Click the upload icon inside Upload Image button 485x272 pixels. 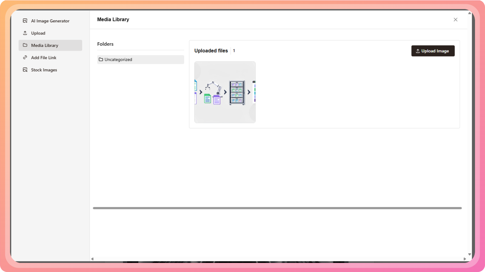click(x=418, y=51)
